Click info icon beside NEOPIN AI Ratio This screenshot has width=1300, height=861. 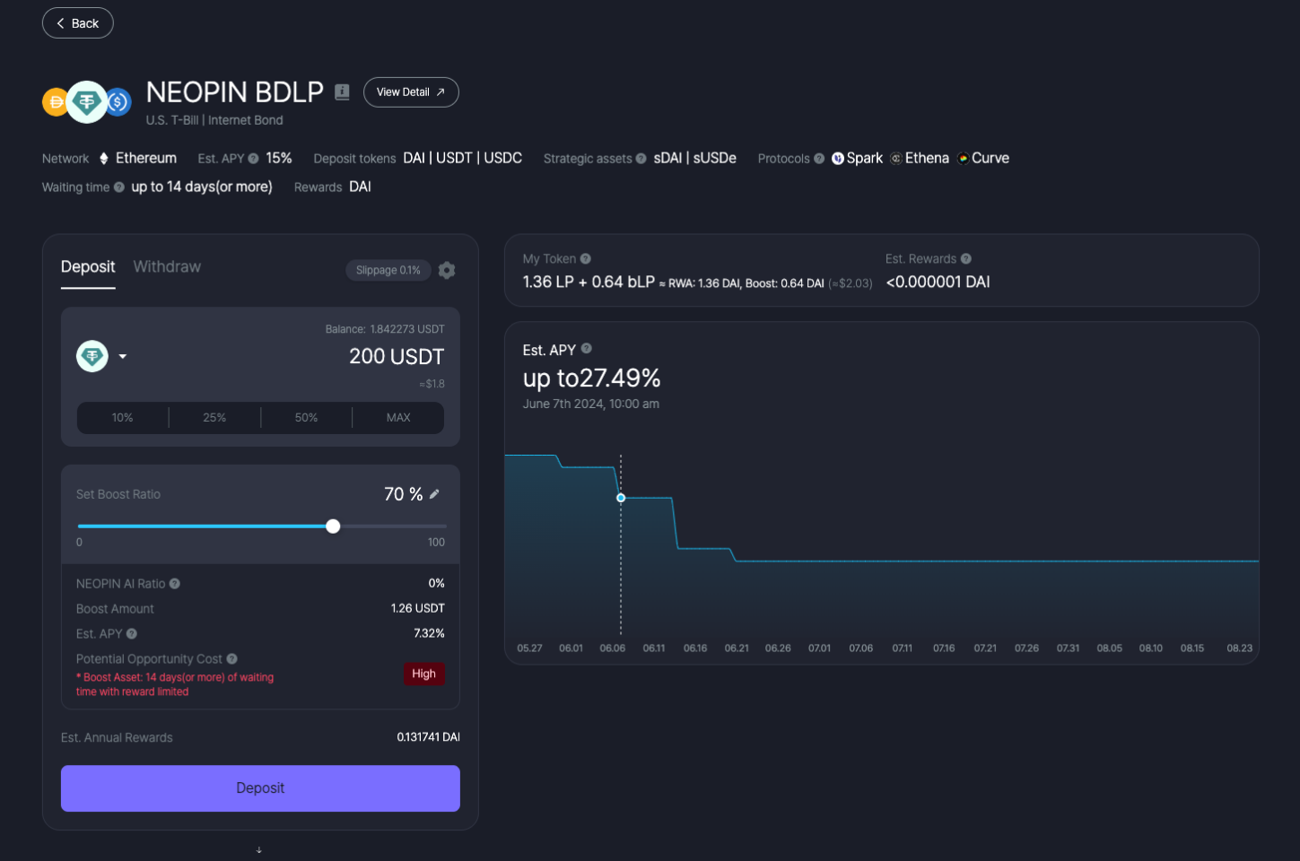tap(175, 584)
